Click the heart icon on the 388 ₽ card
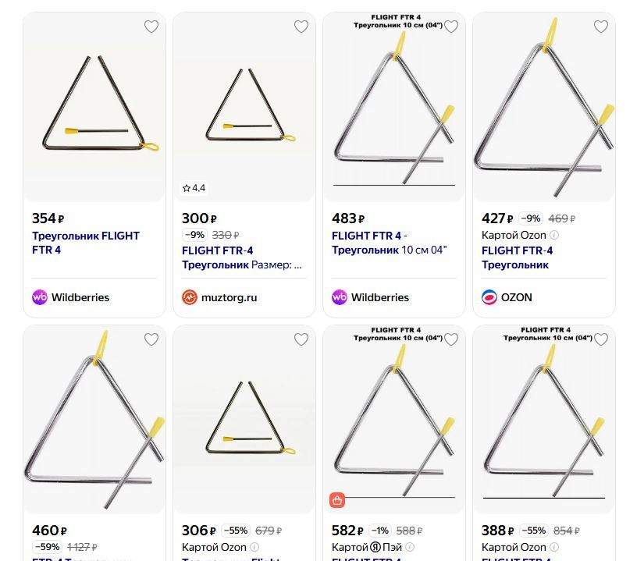 click(x=601, y=339)
